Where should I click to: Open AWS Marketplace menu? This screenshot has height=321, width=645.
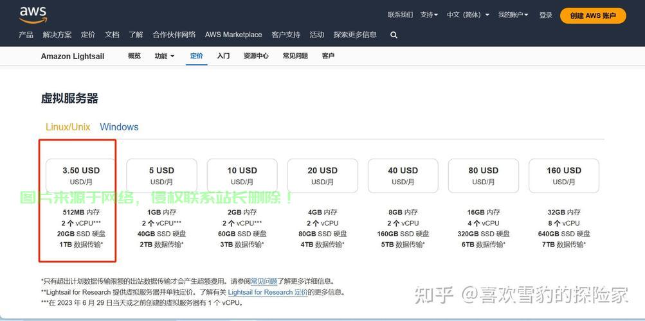point(233,35)
